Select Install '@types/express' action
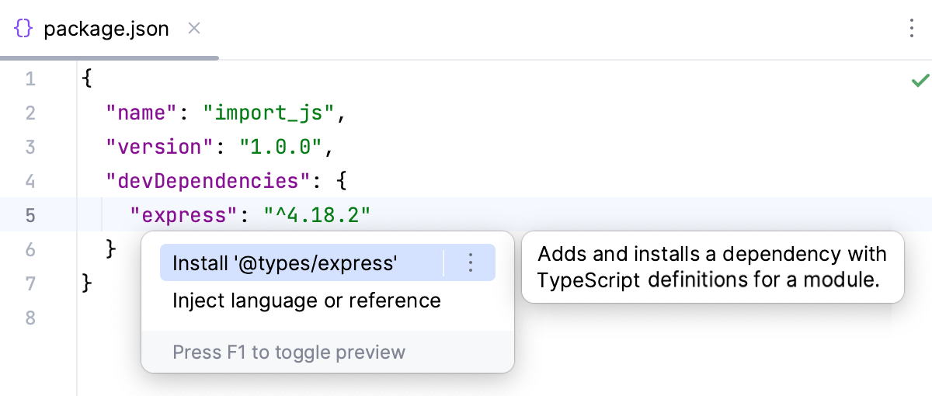 284,263
